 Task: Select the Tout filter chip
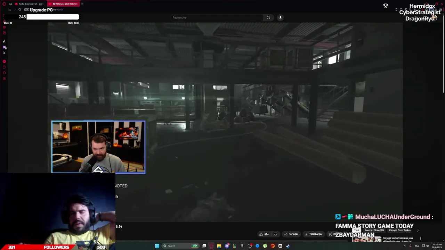point(357,230)
